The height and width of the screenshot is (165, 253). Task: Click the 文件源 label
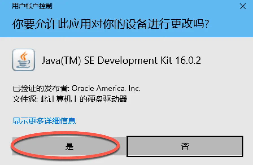pyautogui.click(x=25, y=99)
